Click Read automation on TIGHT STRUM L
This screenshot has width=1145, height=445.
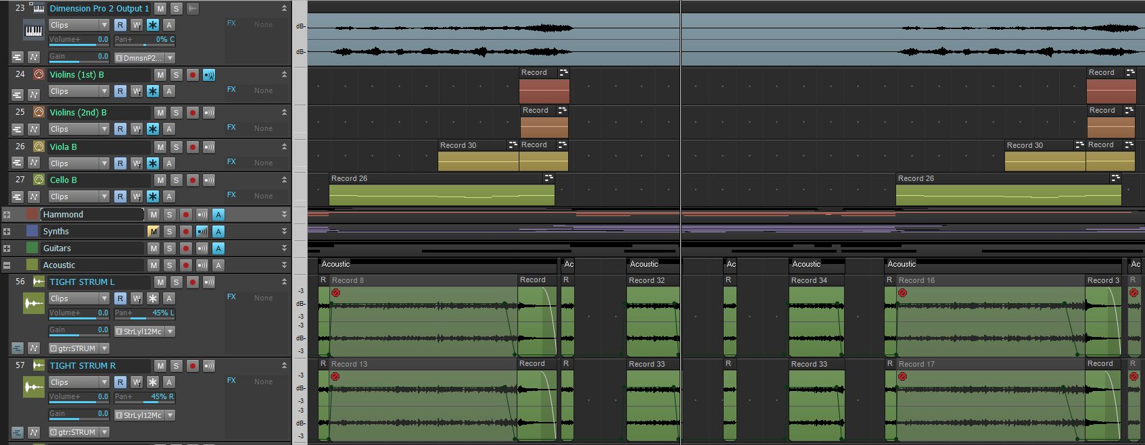pos(120,298)
